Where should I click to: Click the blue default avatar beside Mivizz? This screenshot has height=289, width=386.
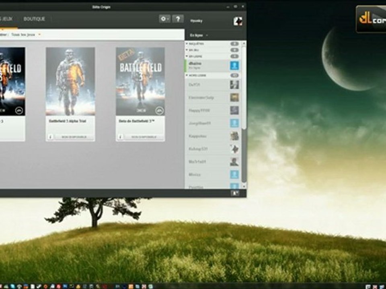[x=234, y=175]
